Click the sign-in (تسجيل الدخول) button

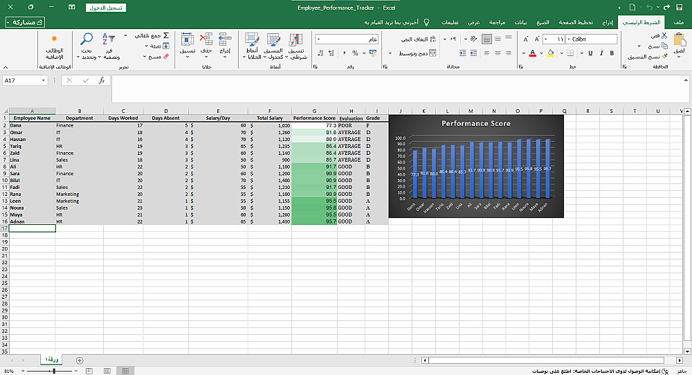[107, 8]
